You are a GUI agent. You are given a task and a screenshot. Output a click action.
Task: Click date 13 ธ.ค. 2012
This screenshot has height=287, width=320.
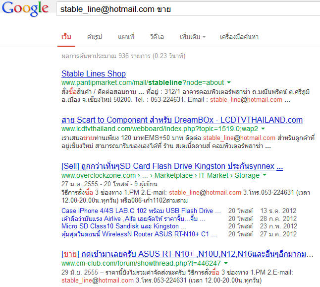tap(278, 211)
